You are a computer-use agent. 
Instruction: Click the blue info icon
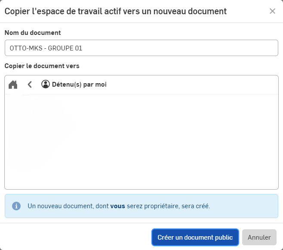[16, 206]
